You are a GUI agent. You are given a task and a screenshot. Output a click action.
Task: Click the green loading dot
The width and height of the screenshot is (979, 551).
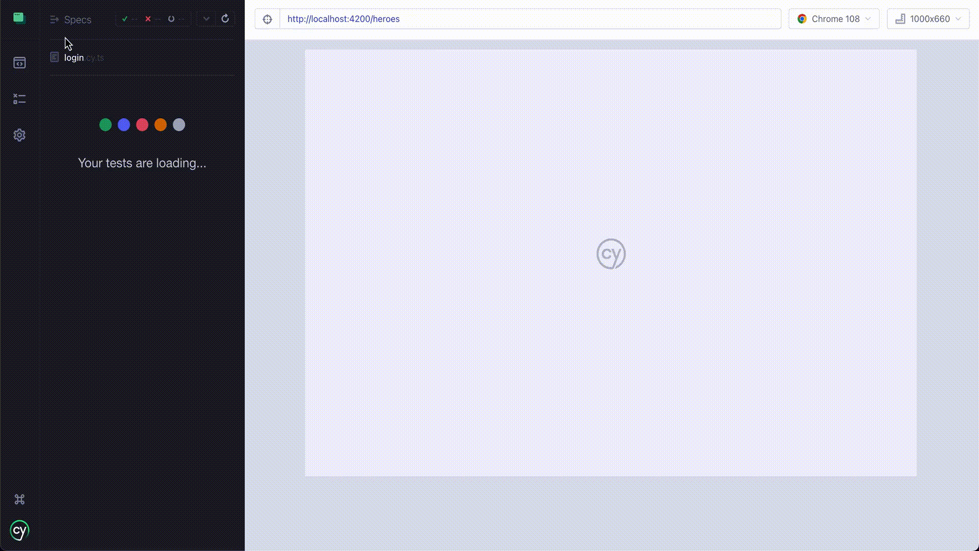pos(106,125)
